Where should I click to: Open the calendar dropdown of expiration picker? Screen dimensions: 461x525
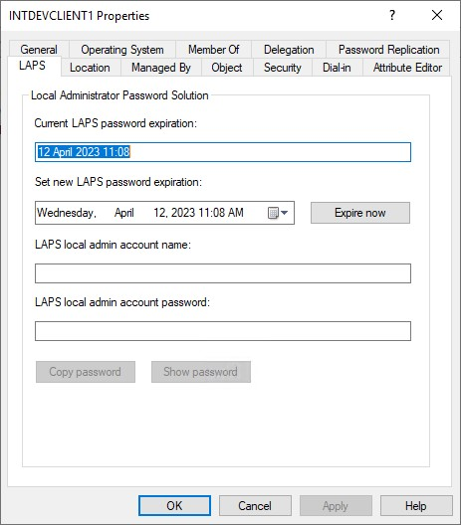click(278, 213)
